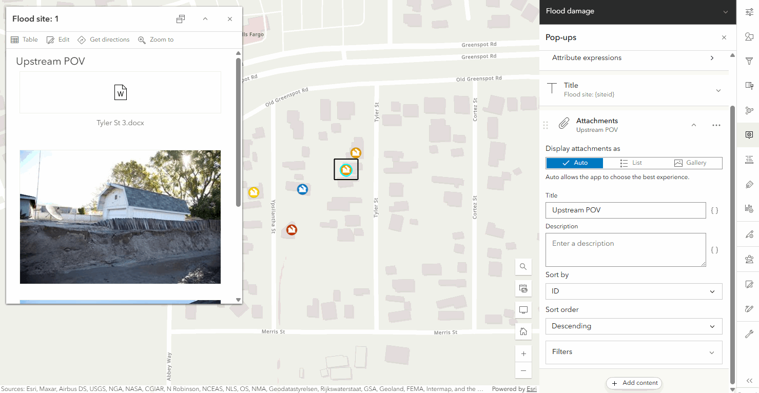Screen dimensions: 759x393
Task: Open the layer Properties pane
Action: point(749,12)
